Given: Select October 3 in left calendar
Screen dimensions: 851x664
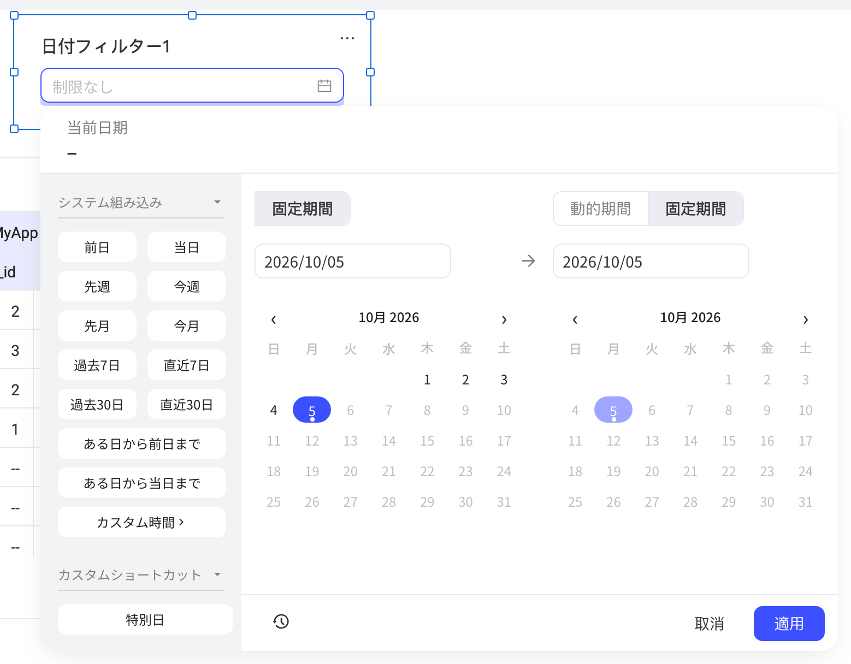Looking at the screenshot, I should [504, 380].
